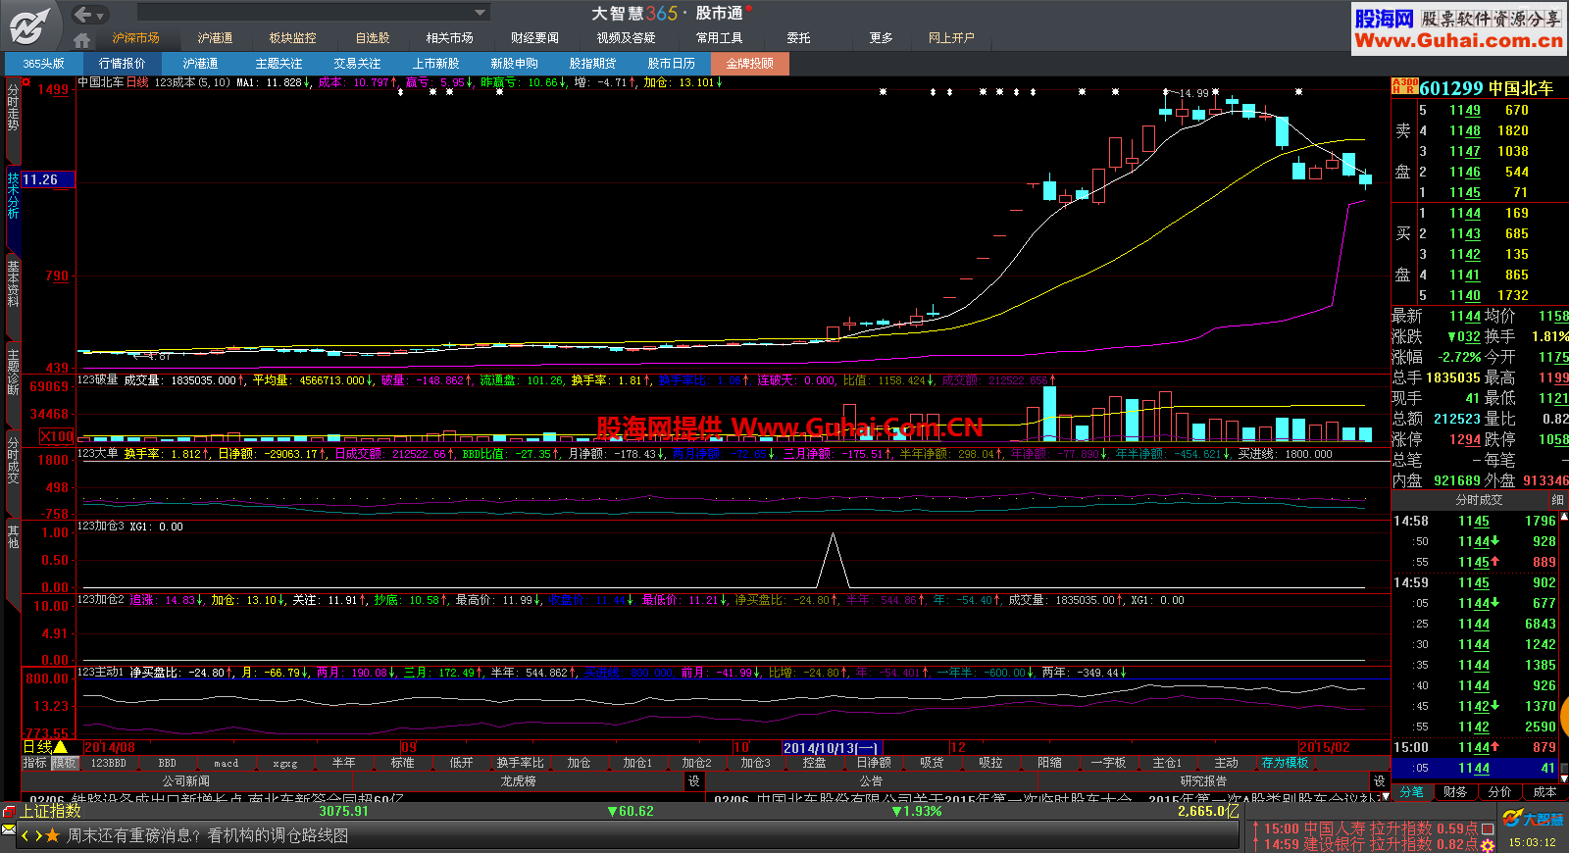Click the orange star icon in news ticker
The image size is (1569, 853).
(53, 836)
